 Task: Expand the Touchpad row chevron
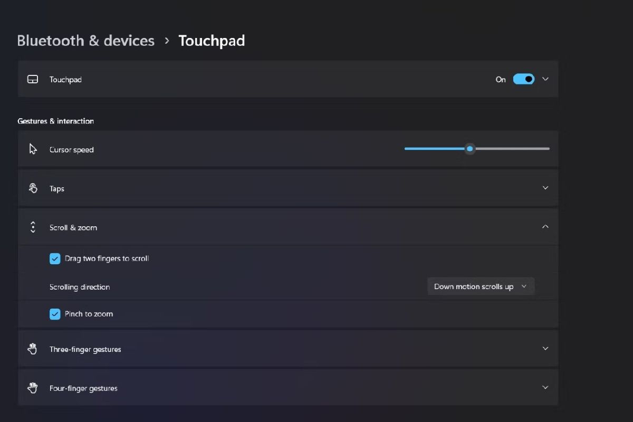[545, 79]
